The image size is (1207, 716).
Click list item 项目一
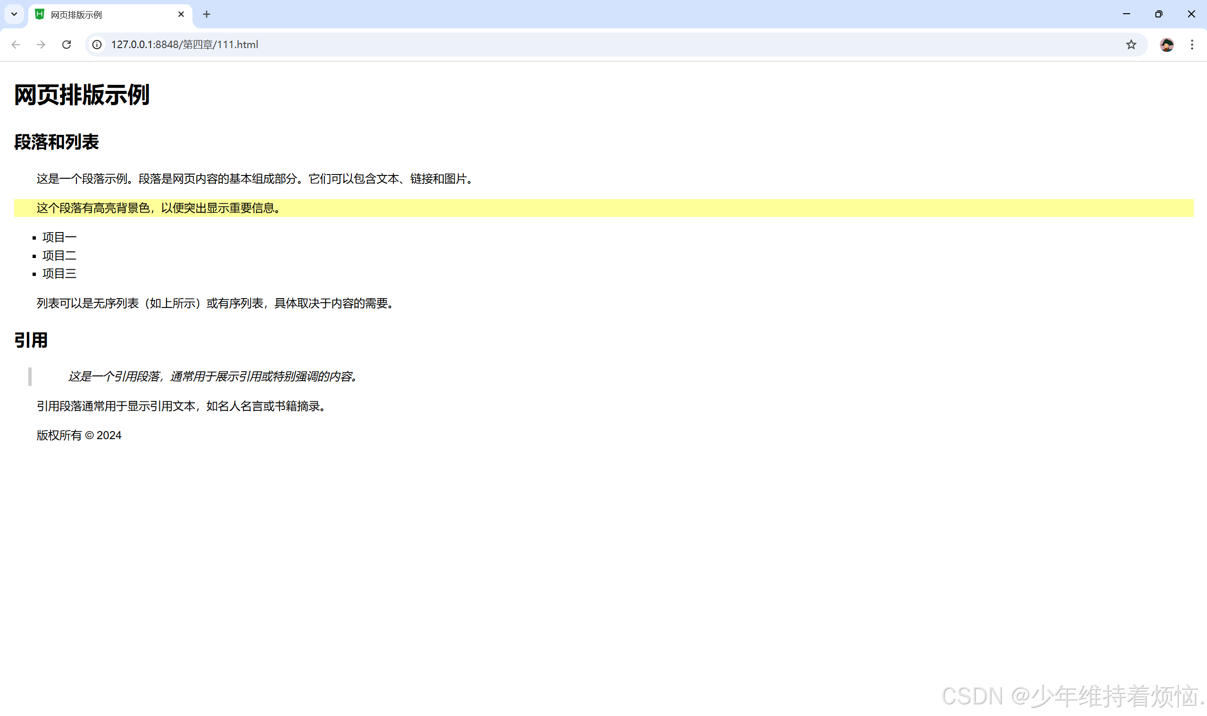pos(59,237)
